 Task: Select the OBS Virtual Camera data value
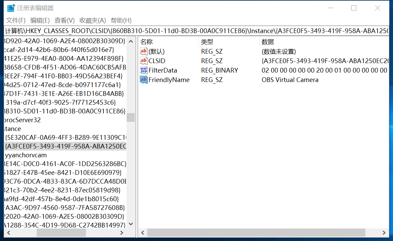[290, 80]
